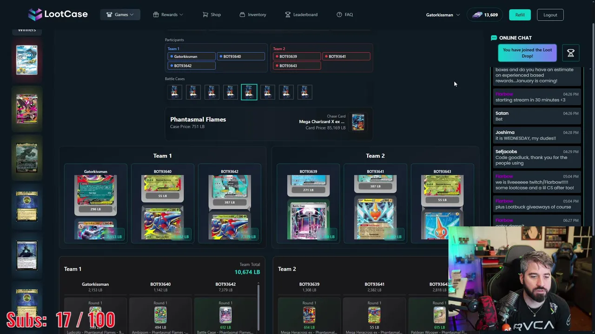Click the Gatorkissman participant tag in Team 1

coord(192,57)
